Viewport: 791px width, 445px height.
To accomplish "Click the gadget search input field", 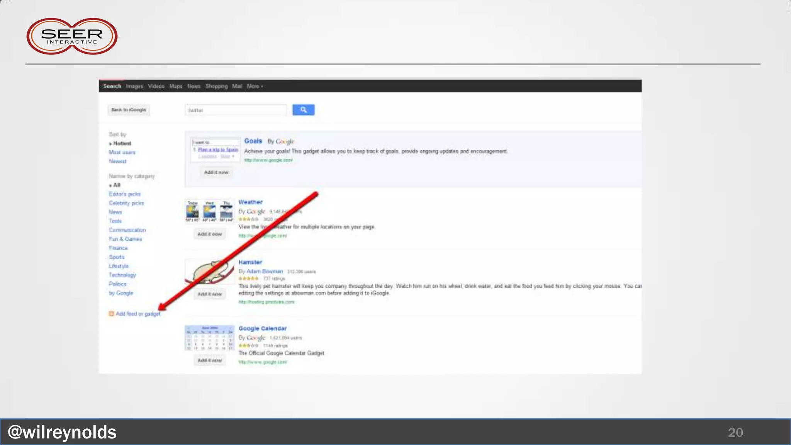I will (x=236, y=110).
